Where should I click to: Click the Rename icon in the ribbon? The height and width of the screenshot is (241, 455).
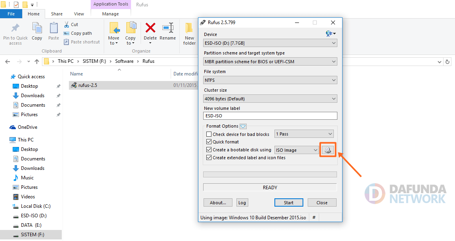[x=168, y=28]
